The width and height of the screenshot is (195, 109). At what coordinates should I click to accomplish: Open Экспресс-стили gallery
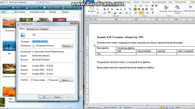pos(166,9)
